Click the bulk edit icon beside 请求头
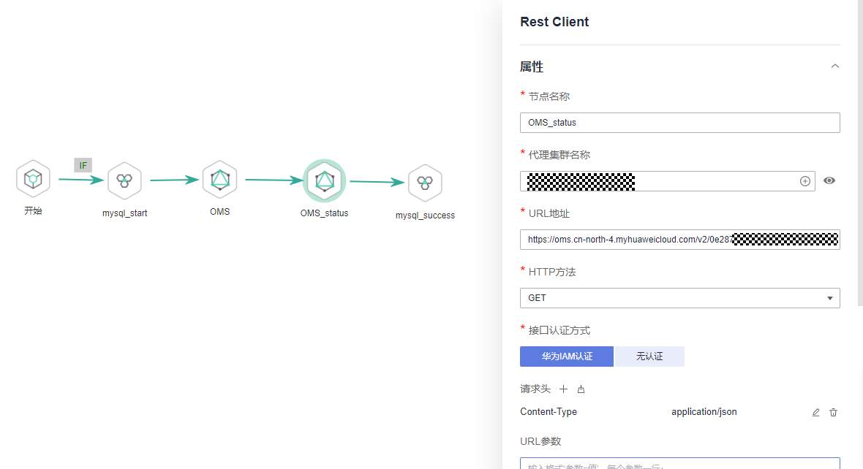 coord(581,389)
